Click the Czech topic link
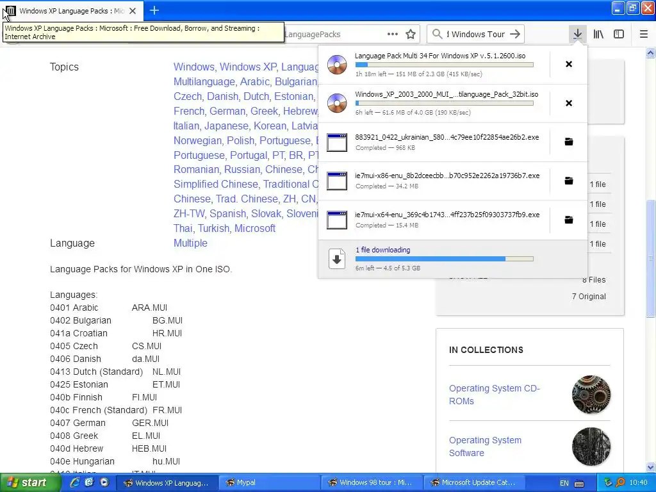656x492 pixels. (x=188, y=96)
